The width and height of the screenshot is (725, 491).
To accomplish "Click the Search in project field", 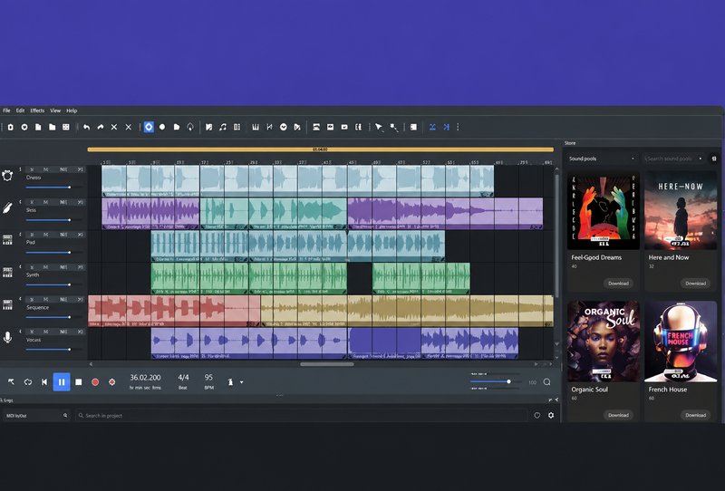I will (301, 416).
